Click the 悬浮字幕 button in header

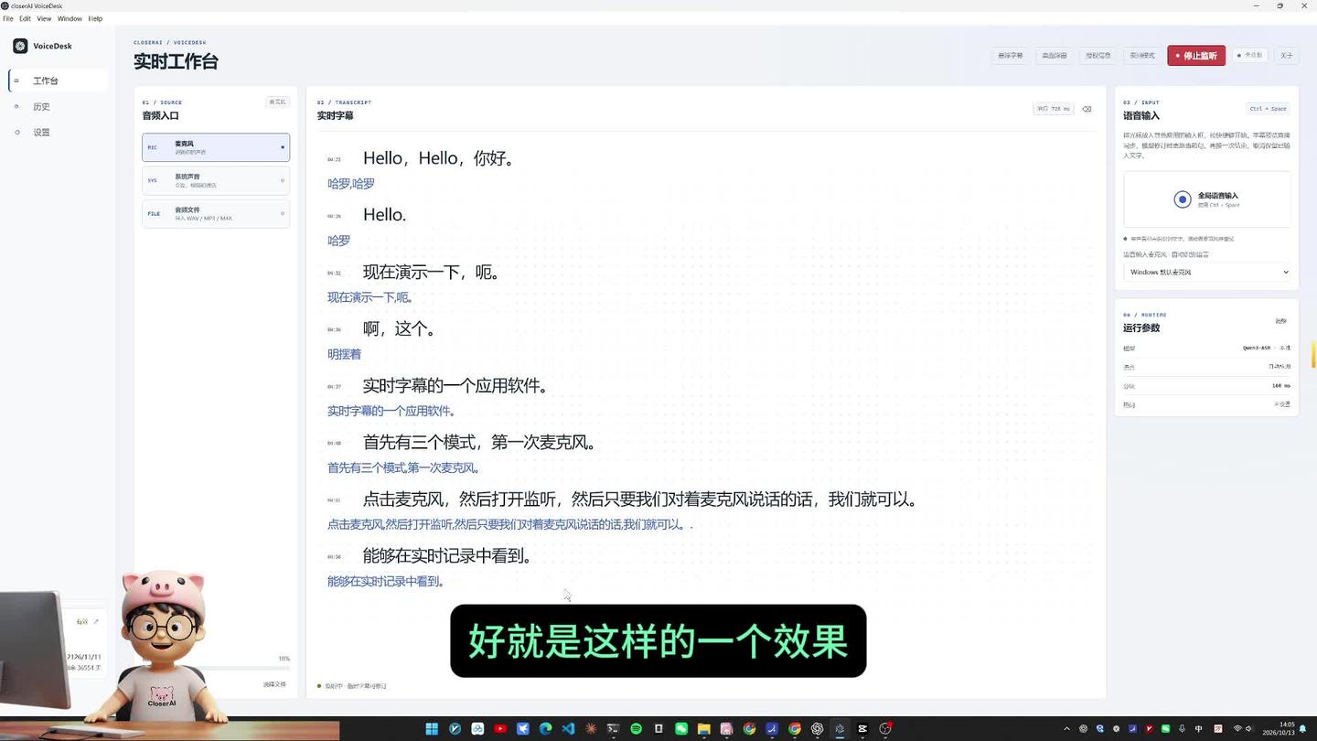(1011, 56)
